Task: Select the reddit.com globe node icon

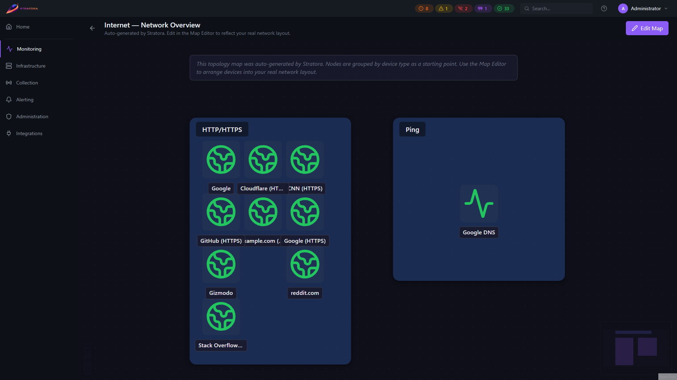Action: (305, 264)
